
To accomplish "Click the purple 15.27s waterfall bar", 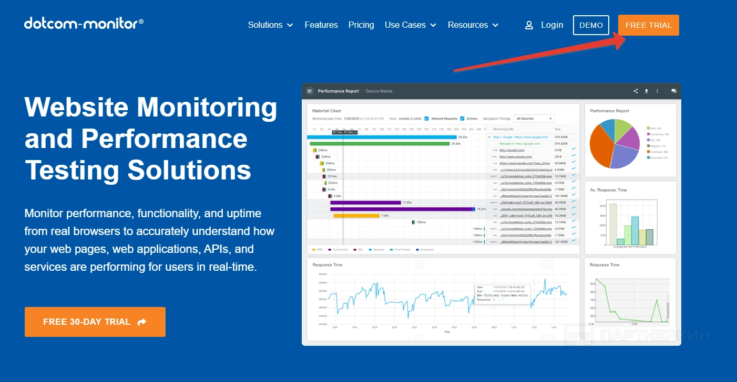I will [x=403, y=209].
